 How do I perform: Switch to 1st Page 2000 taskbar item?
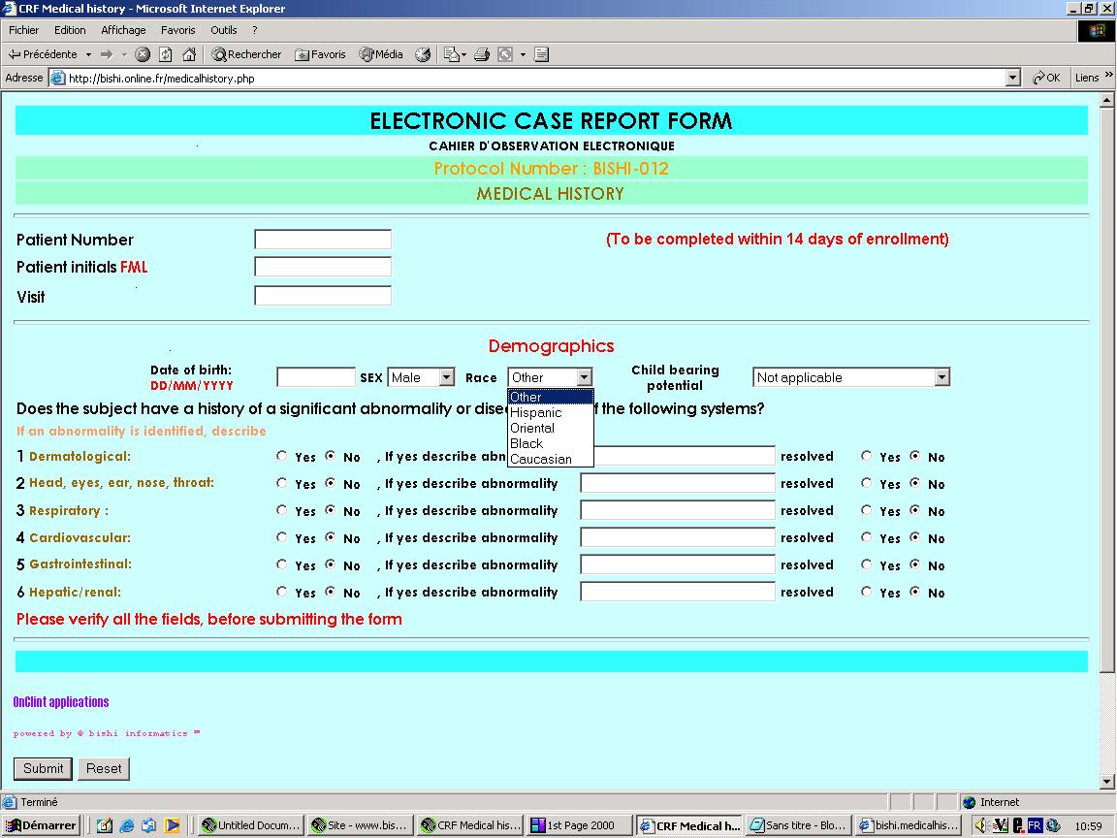click(580, 825)
